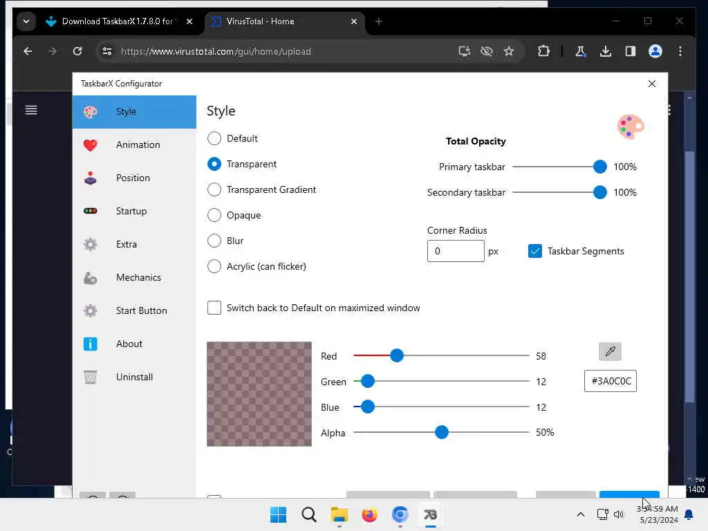Open the VirusTotal hamburger menu

click(x=30, y=110)
